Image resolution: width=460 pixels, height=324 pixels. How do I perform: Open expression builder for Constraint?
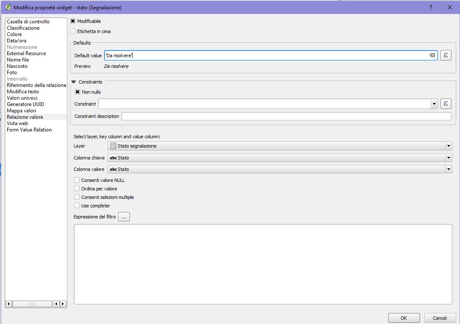[446, 103]
